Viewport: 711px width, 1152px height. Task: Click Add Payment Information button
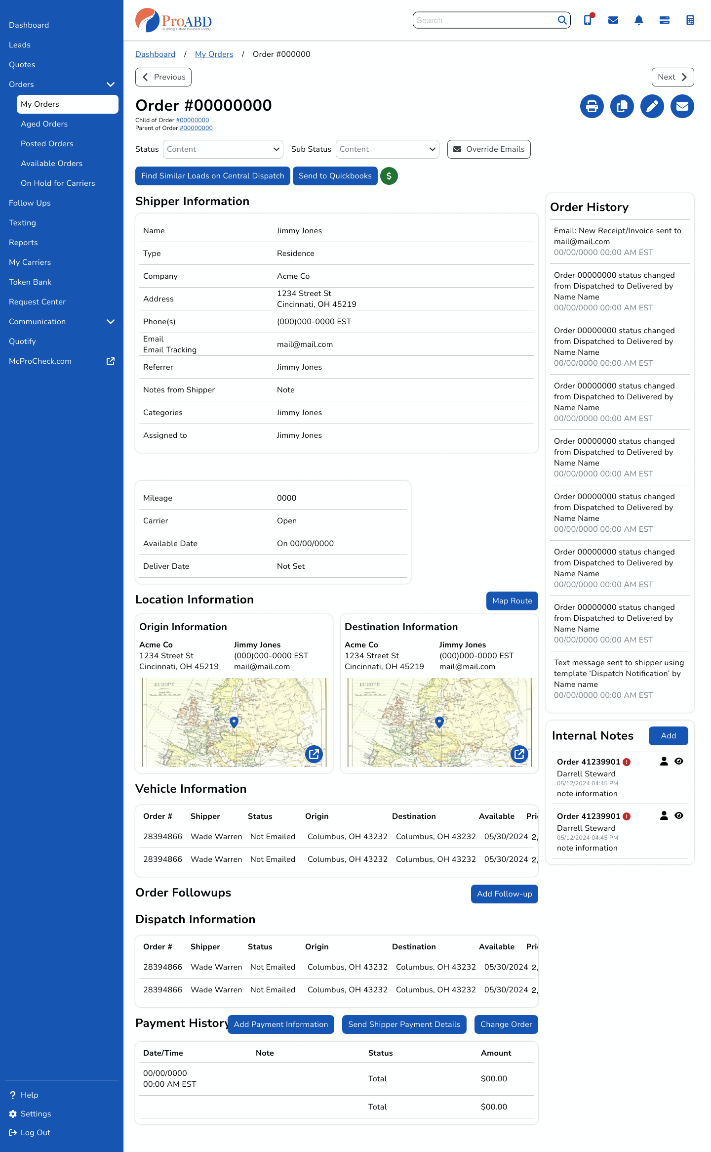click(281, 1024)
